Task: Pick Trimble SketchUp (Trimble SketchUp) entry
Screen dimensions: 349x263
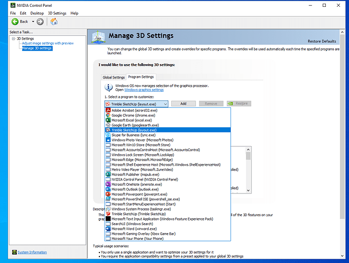Action: click(x=168, y=214)
